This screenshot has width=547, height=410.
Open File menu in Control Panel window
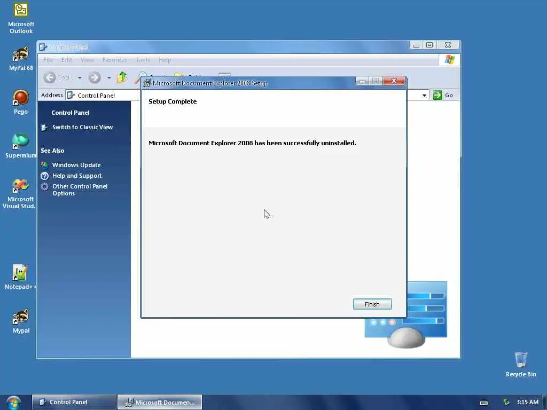click(x=48, y=60)
